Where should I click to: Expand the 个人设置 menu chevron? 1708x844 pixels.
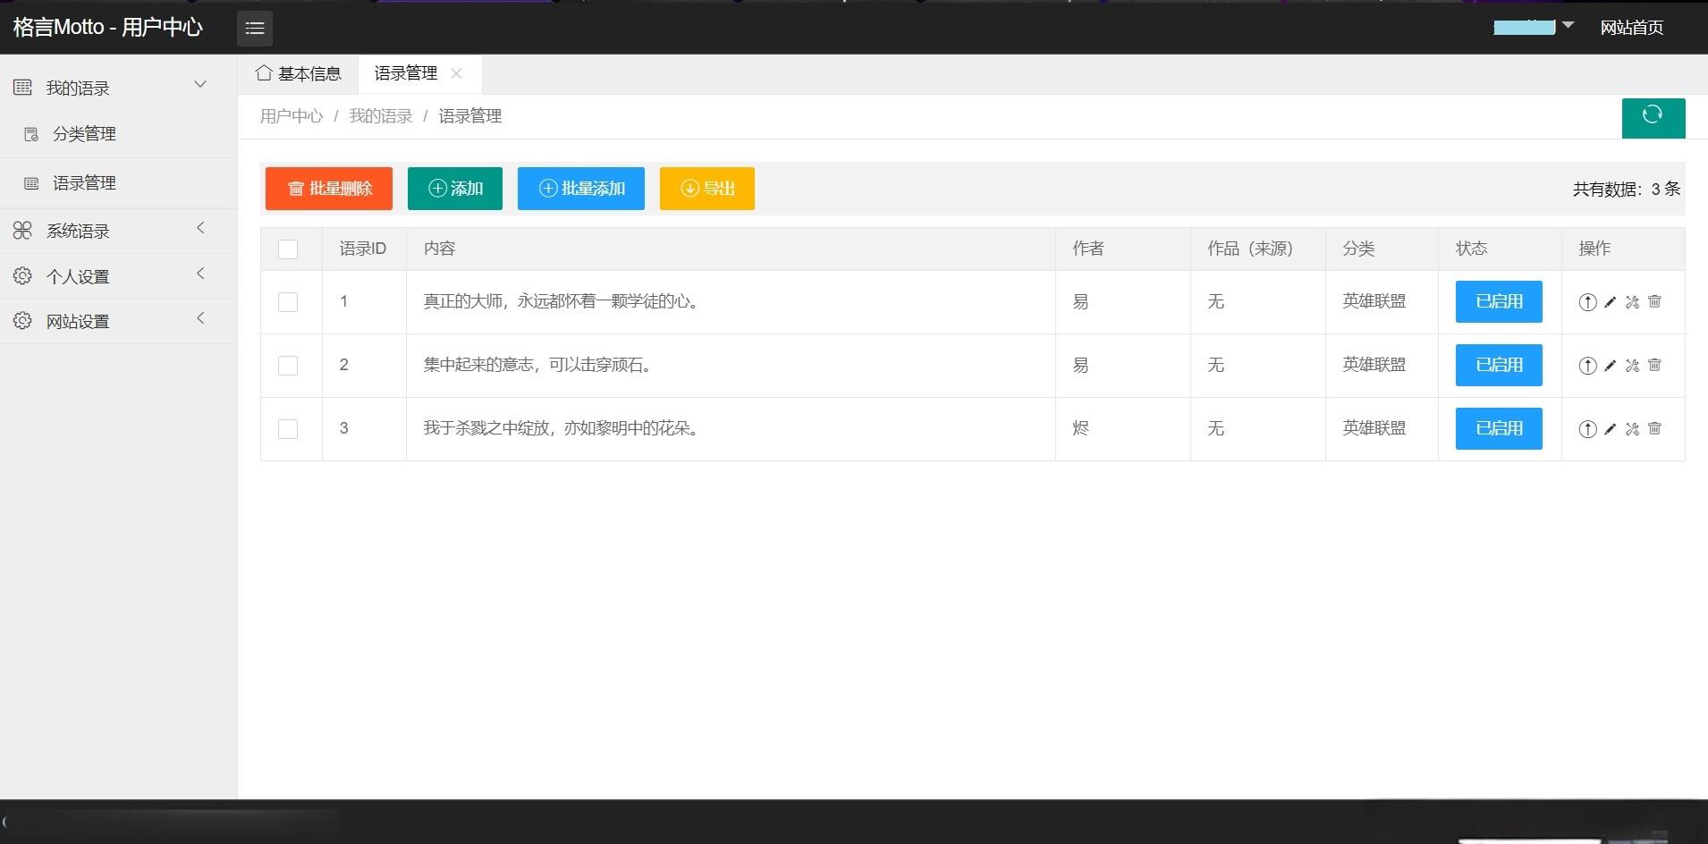200,274
